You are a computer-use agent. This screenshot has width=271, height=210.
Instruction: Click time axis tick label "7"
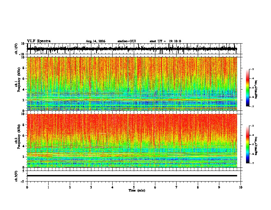click(x=177, y=187)
